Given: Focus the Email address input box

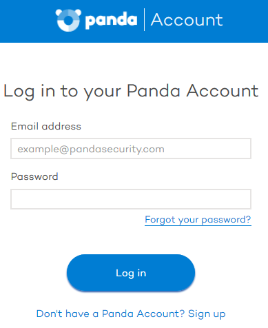Looking at the screenshot, I should pyautogui.click(x=131, y=149).
